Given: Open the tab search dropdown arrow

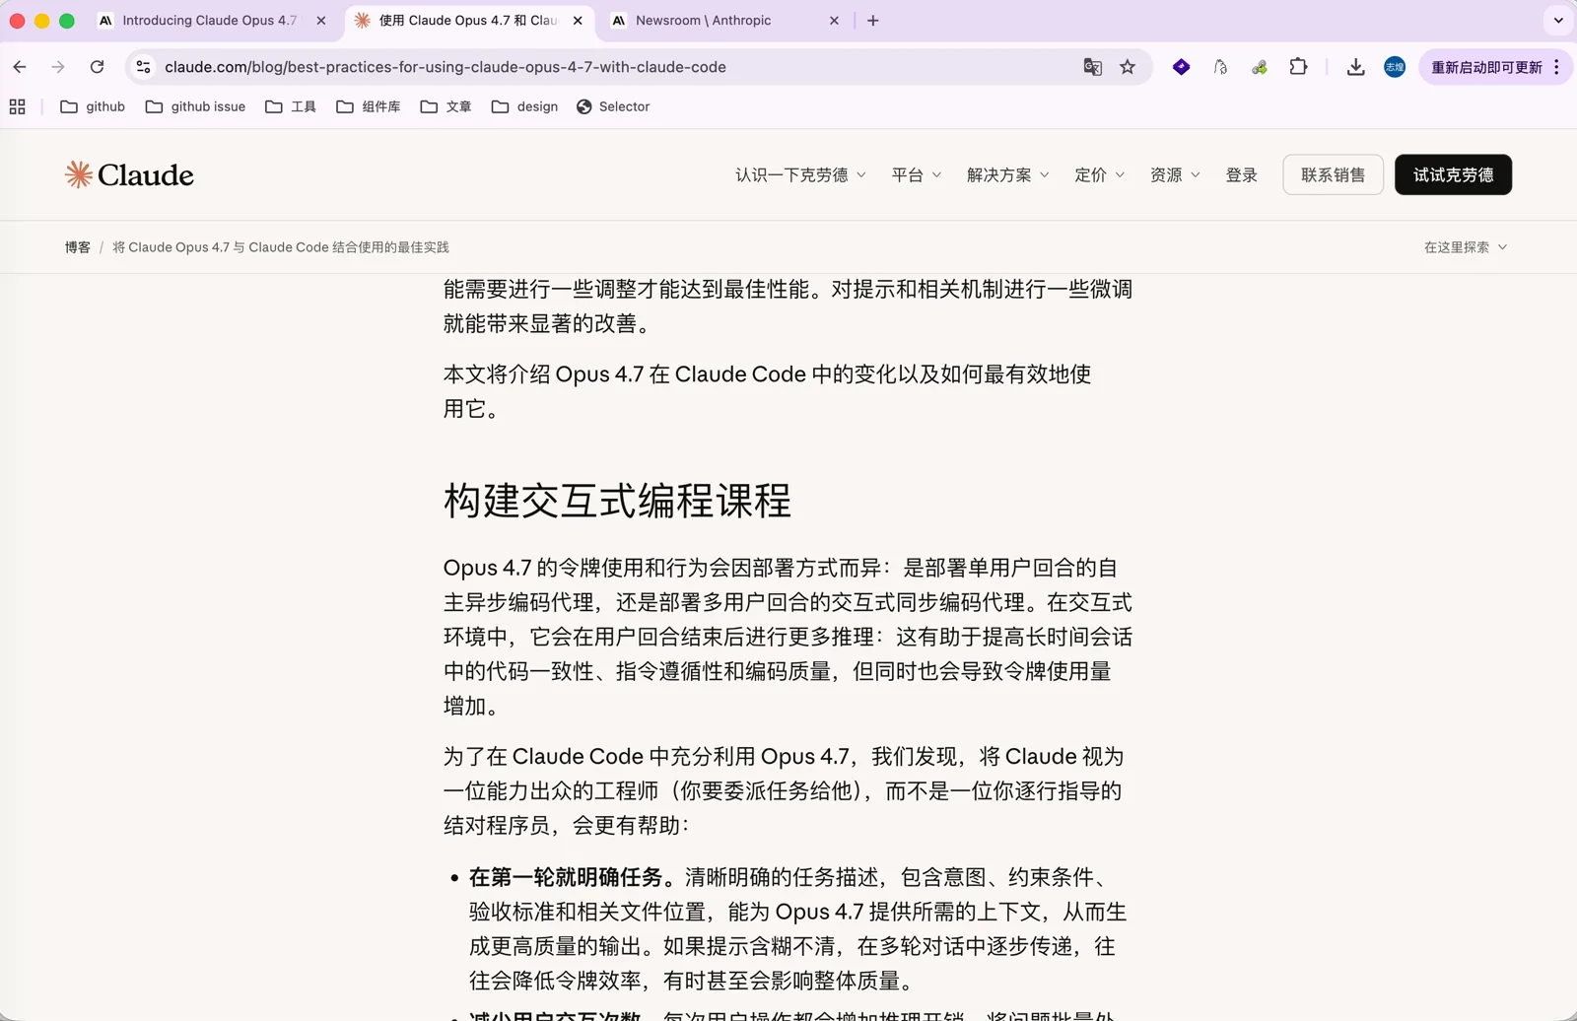Looking at the screenshot, I should (x=1558, y=21).
